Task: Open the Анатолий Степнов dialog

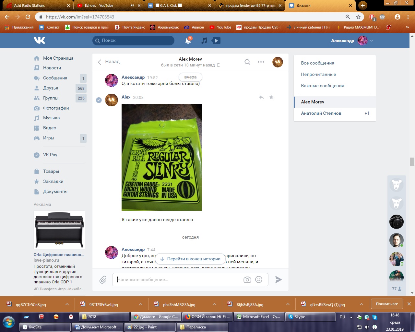Action: (335, 113)
